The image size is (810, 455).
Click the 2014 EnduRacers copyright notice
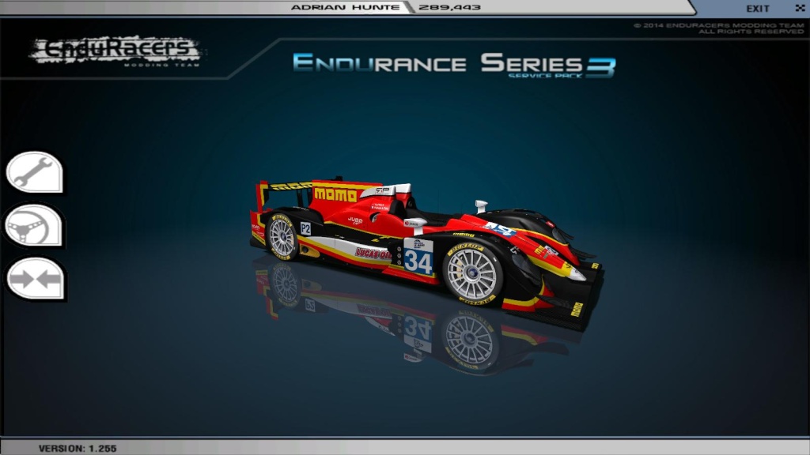pyautogui.click(x=718, y=28)
